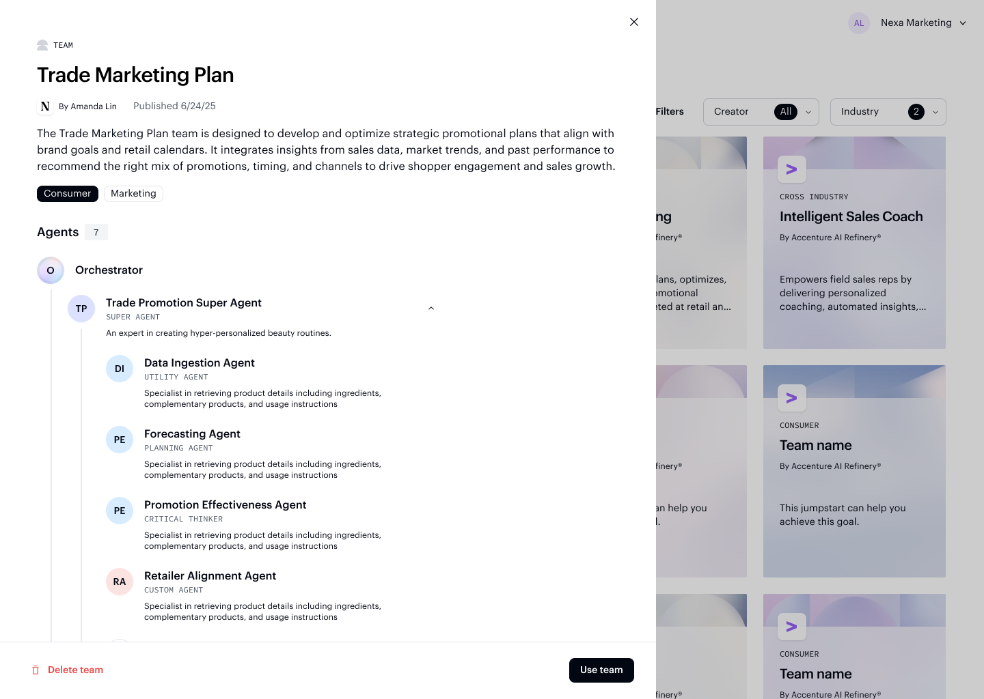Collapse the Trade Promotion Super Agent section

click(x=431, y=309)
